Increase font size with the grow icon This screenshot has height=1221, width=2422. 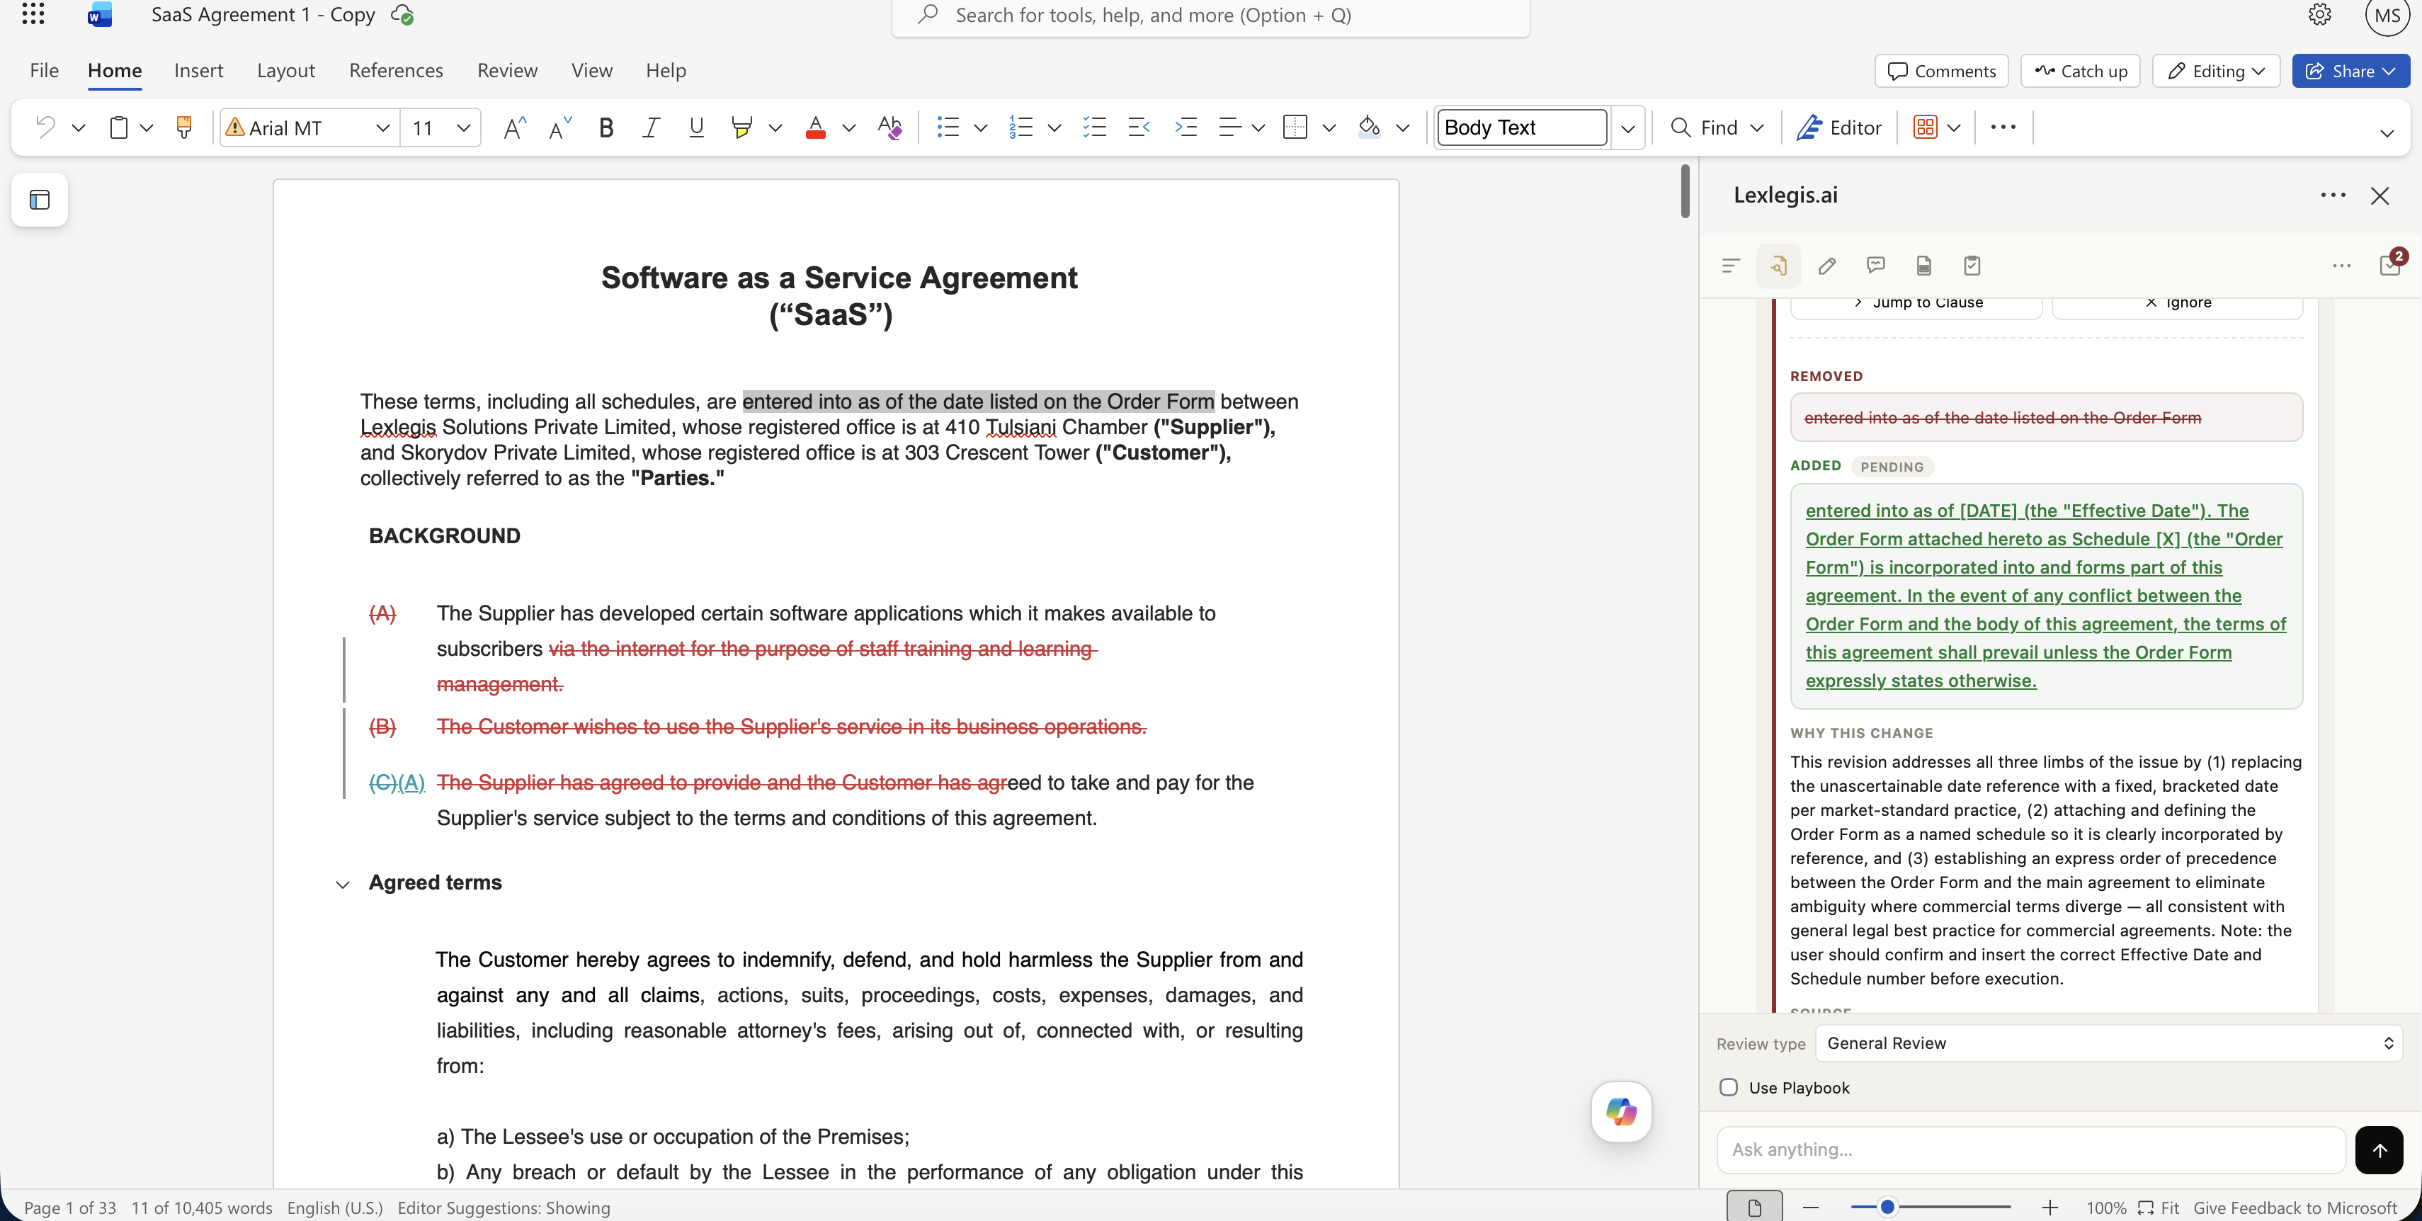pos(514,127)
